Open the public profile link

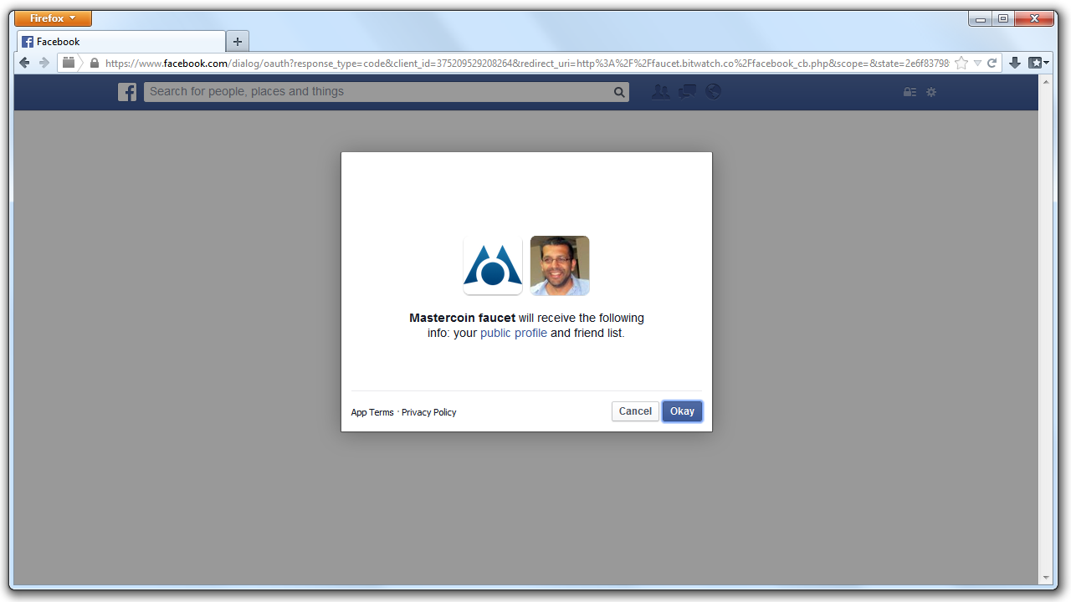[x=514, y=333]
